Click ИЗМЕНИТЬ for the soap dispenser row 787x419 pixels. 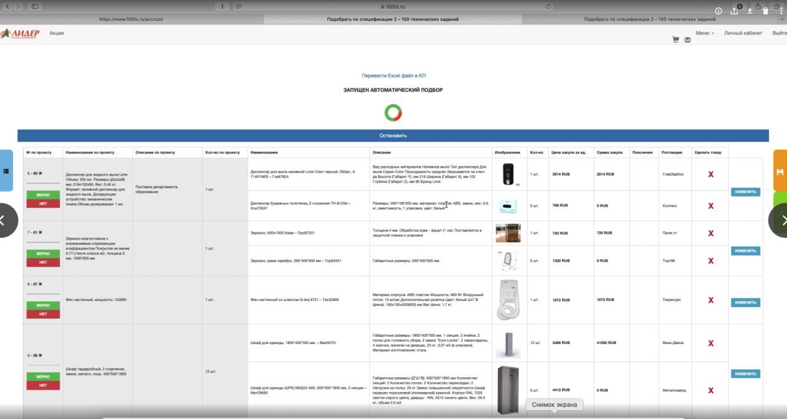coord(745,192)
